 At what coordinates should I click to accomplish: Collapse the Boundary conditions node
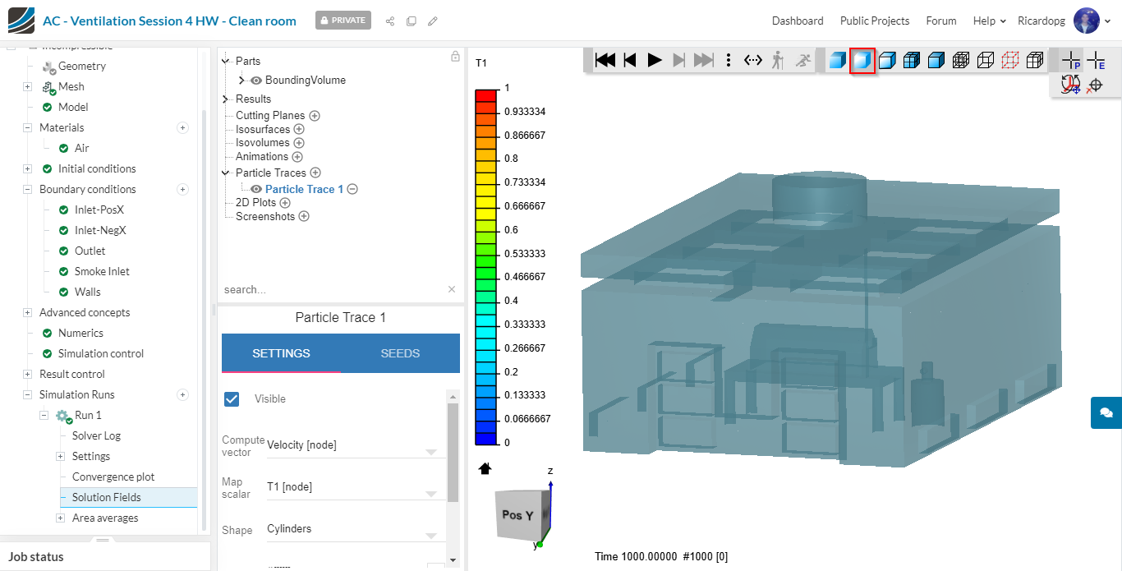click(x=27, y=189)
